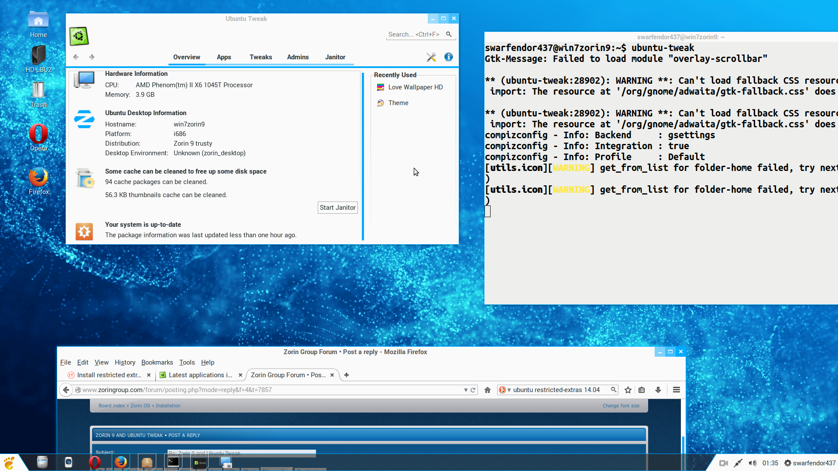Click reload icon in URL bar

click(x=473, y=390)
